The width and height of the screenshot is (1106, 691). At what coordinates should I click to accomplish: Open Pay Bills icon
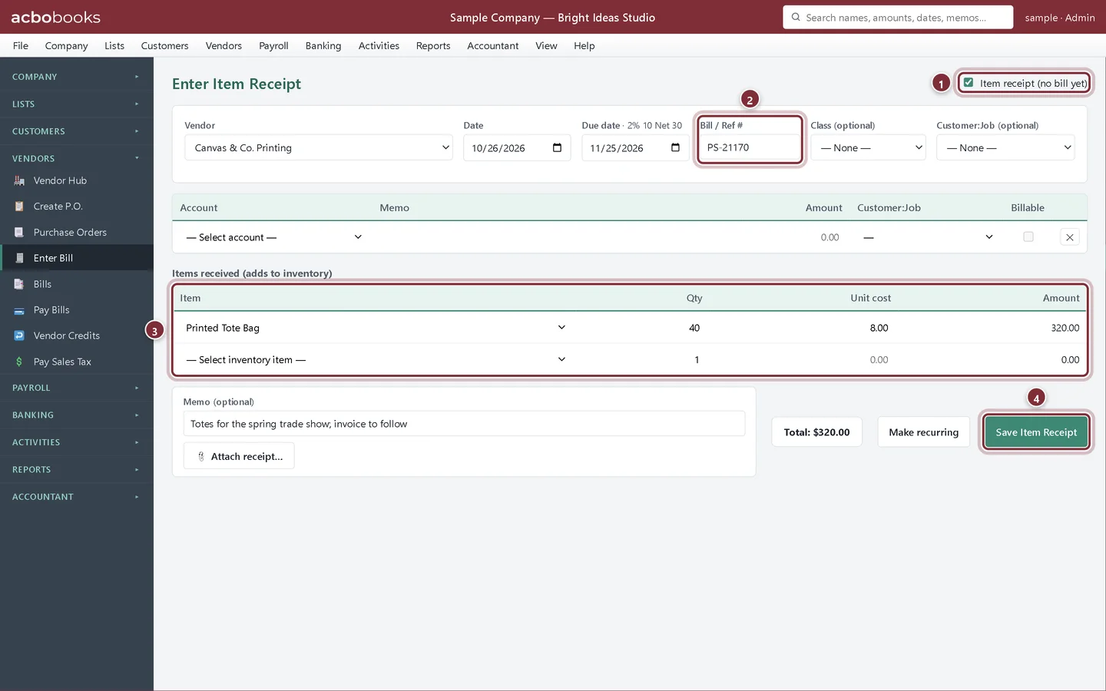(x=19, y=310)
